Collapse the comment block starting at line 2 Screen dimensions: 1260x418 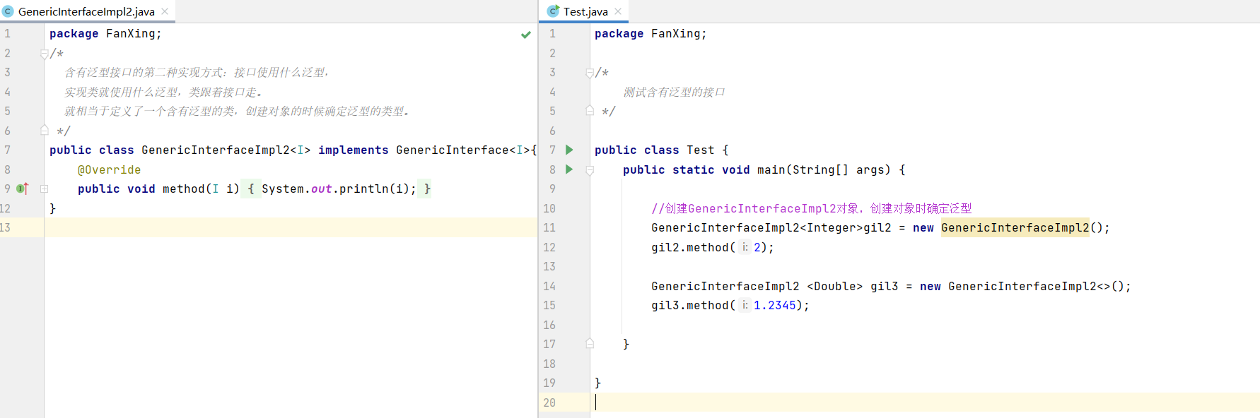[x=44, y=54]
